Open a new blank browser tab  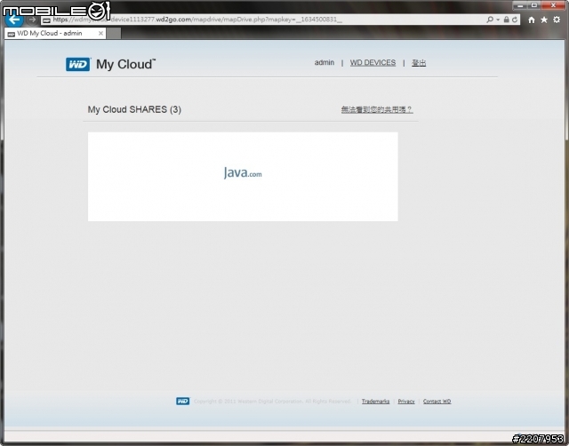(114, 34)
